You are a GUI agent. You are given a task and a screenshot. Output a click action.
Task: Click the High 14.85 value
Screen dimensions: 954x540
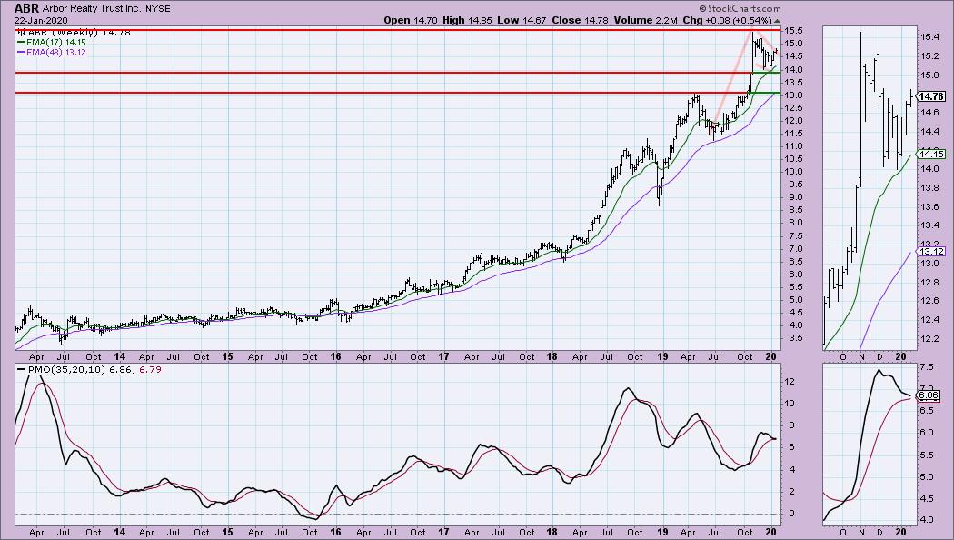click(467, 20)
